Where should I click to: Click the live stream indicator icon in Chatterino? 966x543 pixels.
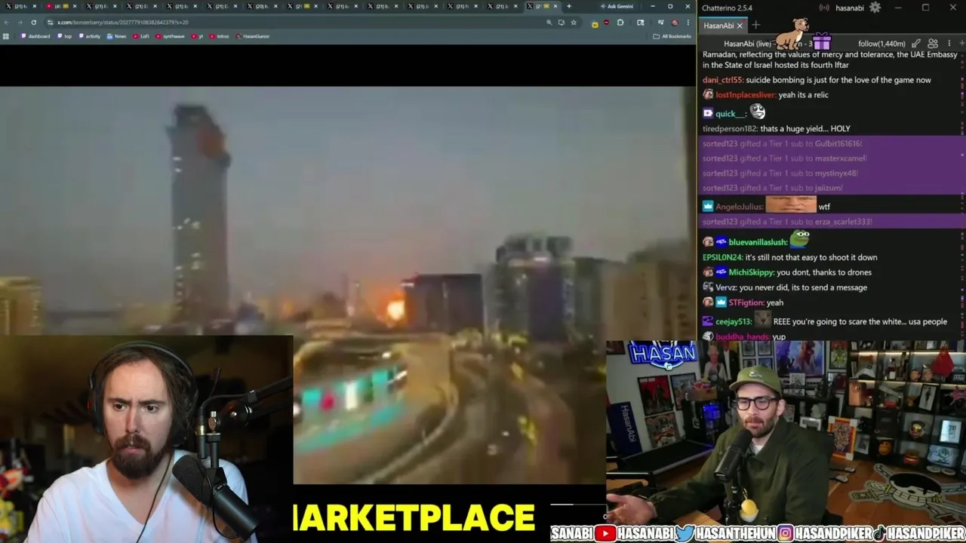(824, 8)
